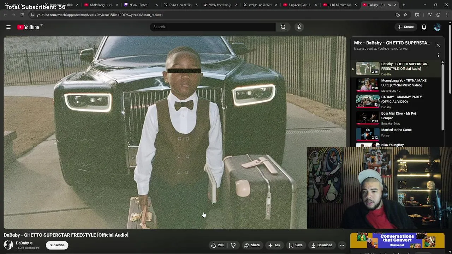The width and height of the screenshot is (452, 254).
Task: Click the Ask button
Action: [274, 245]
